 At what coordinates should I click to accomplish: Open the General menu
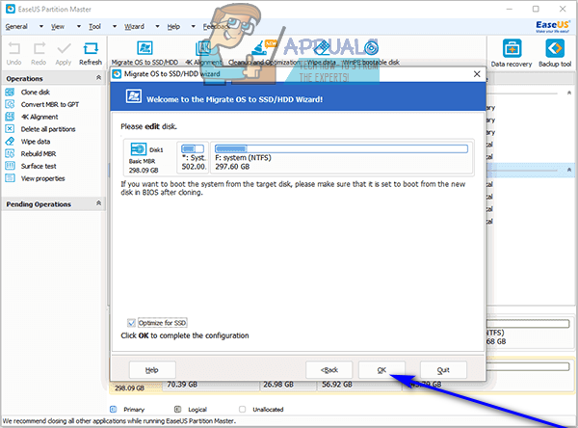[x=16, y=27]
